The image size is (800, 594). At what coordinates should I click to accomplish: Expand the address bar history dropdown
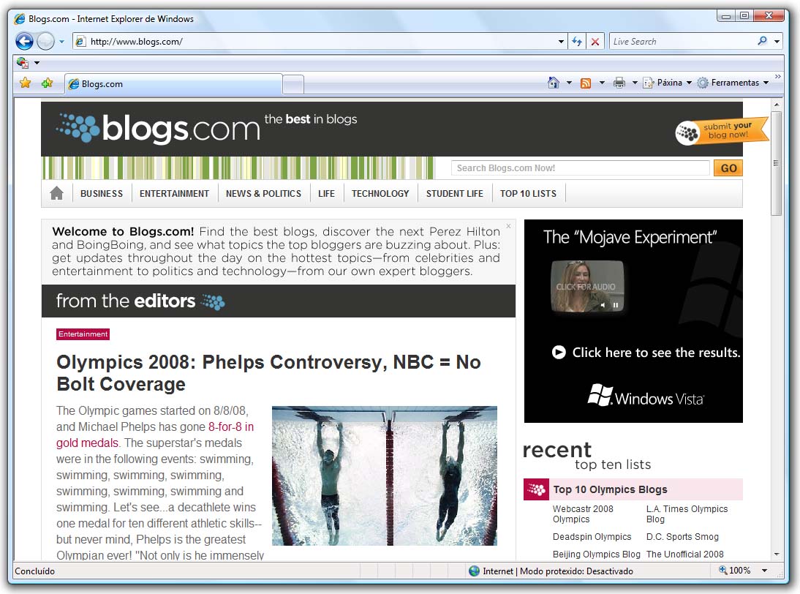point(561,42)
